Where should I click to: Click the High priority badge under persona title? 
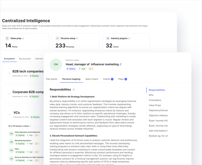pyautogui.click(x=82, y=69)
